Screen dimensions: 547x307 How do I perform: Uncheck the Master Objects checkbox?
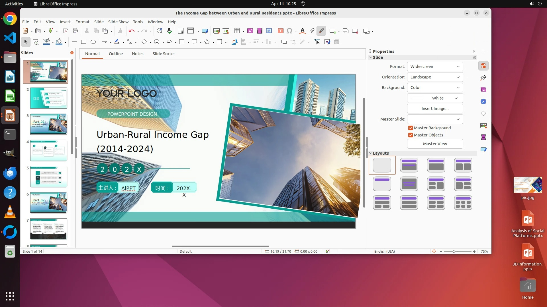pos(411,135)
